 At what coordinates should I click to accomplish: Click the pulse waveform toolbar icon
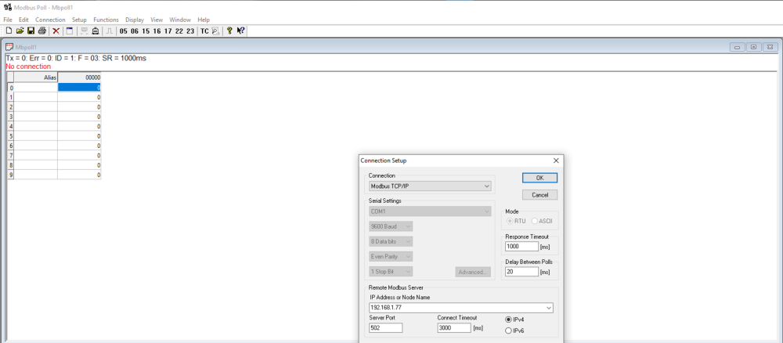tap(110, 31)
